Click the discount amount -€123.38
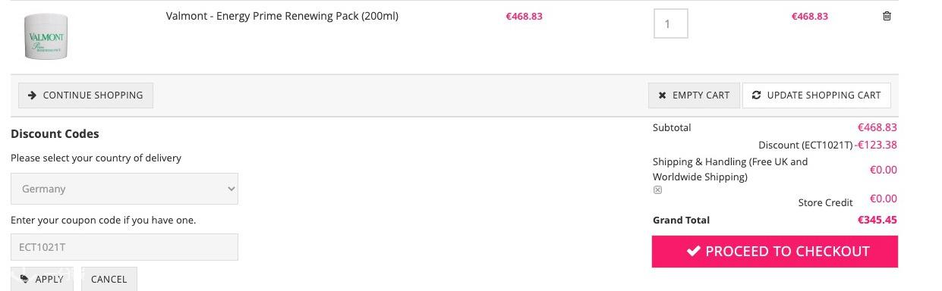Viewport: 942px width, 291px height. 876,145
